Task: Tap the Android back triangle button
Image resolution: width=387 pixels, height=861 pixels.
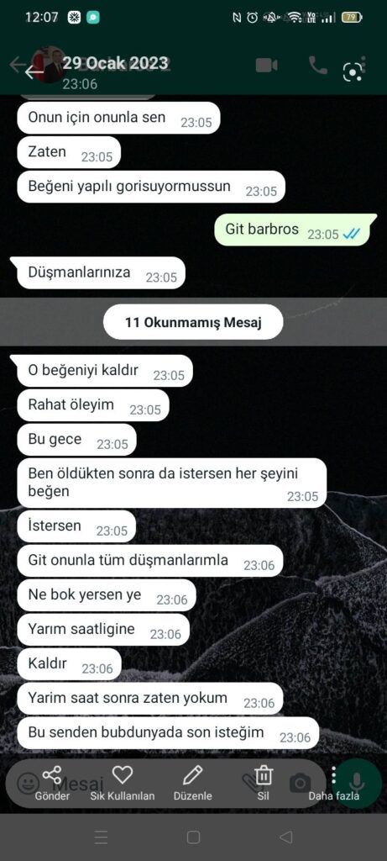Action: [x=285, y=837]
